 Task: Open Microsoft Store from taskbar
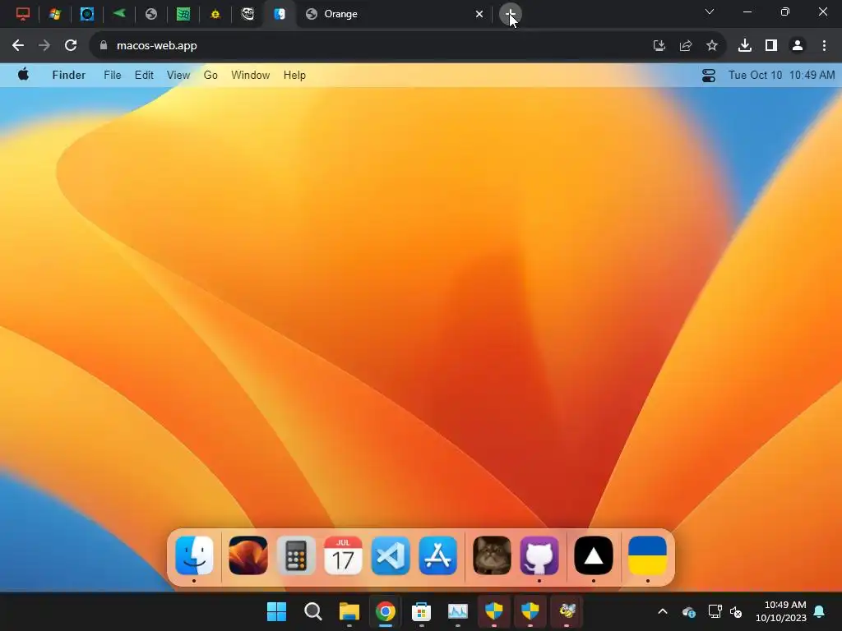coord(422,611)
